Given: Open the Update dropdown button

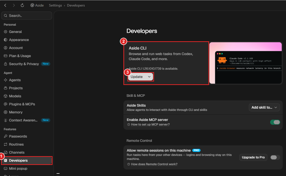Looking at the screenshot, I should 140,77.
